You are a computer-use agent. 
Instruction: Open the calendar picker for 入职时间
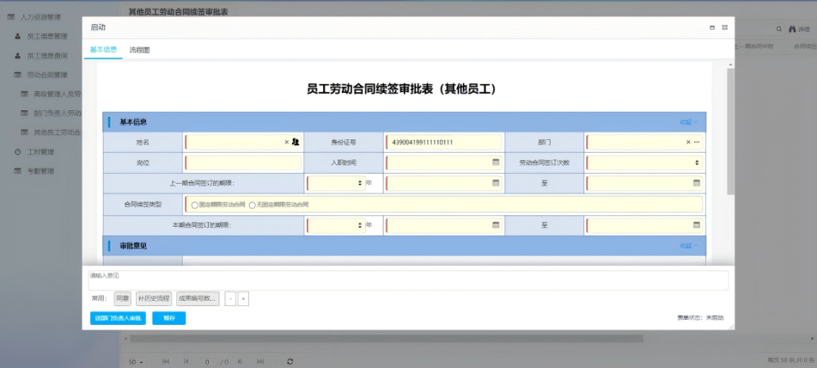tap(495, 162)
